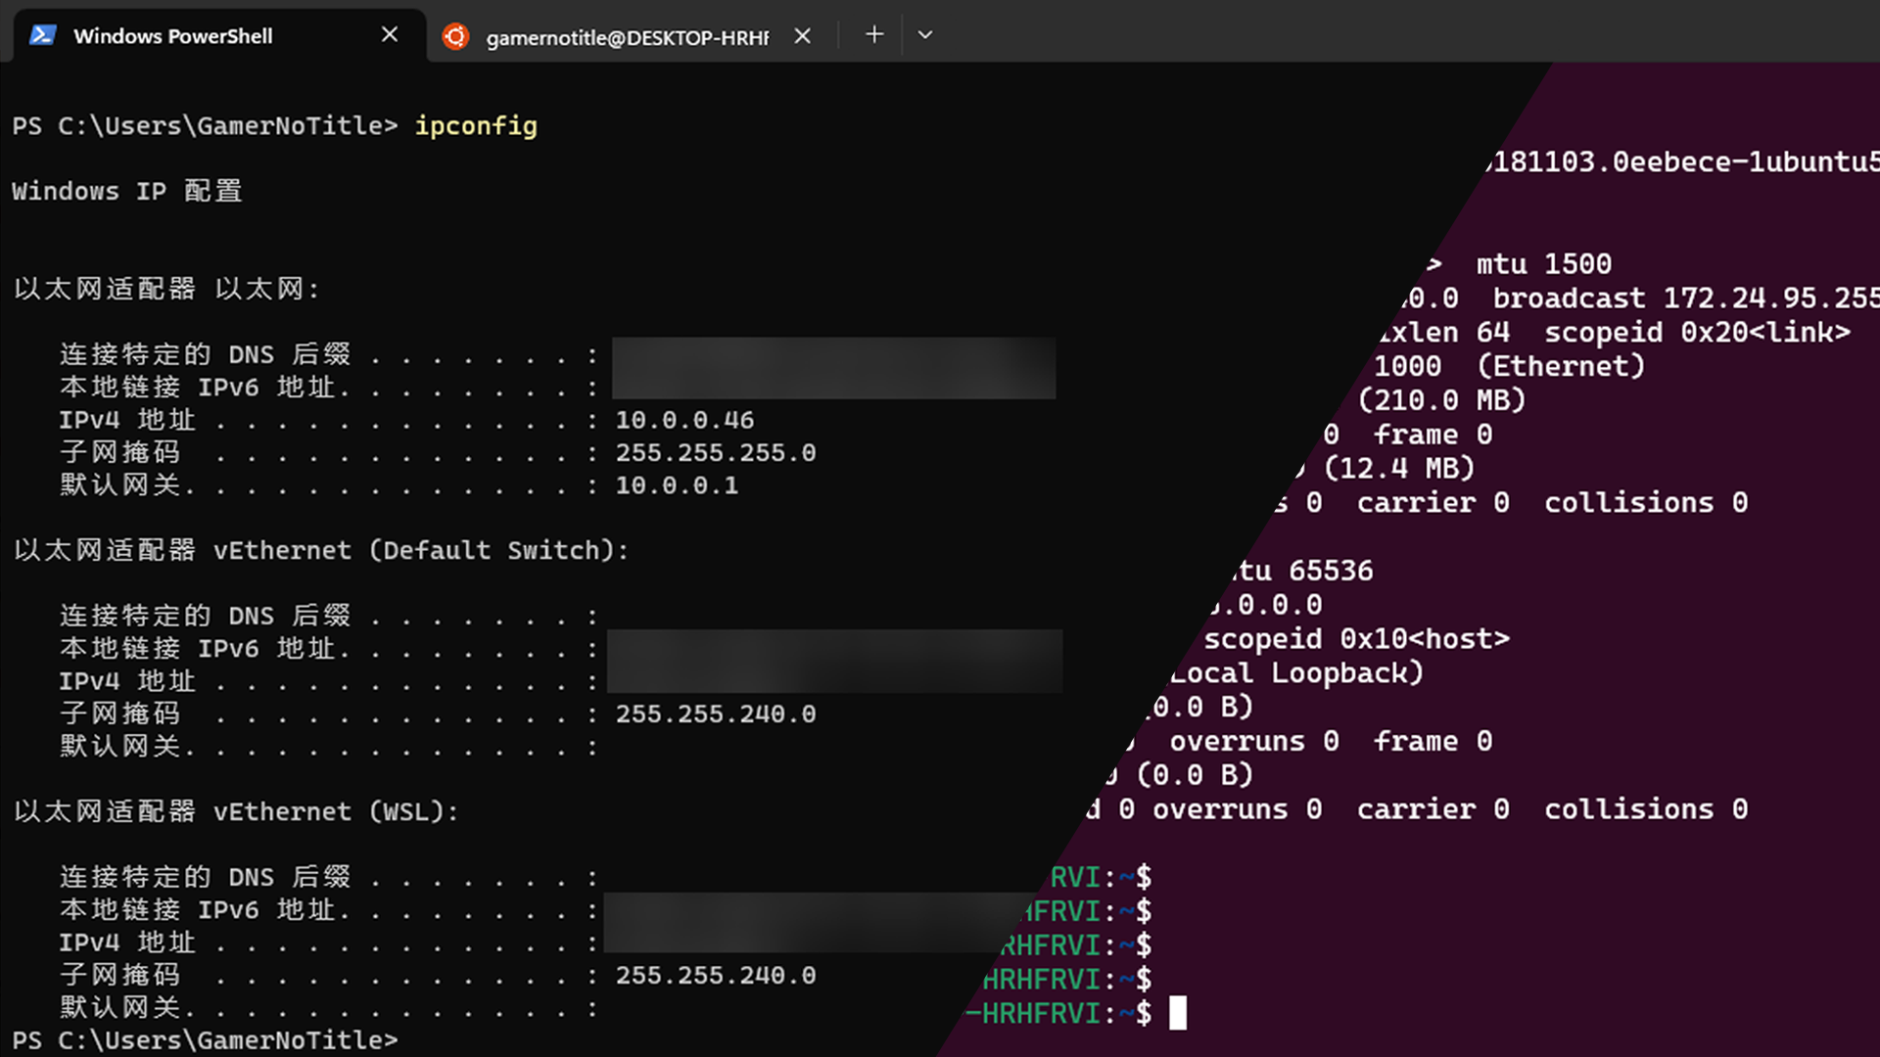Open a new tab with plus button
1880x1057 pixels.
[x=874, y=35]
